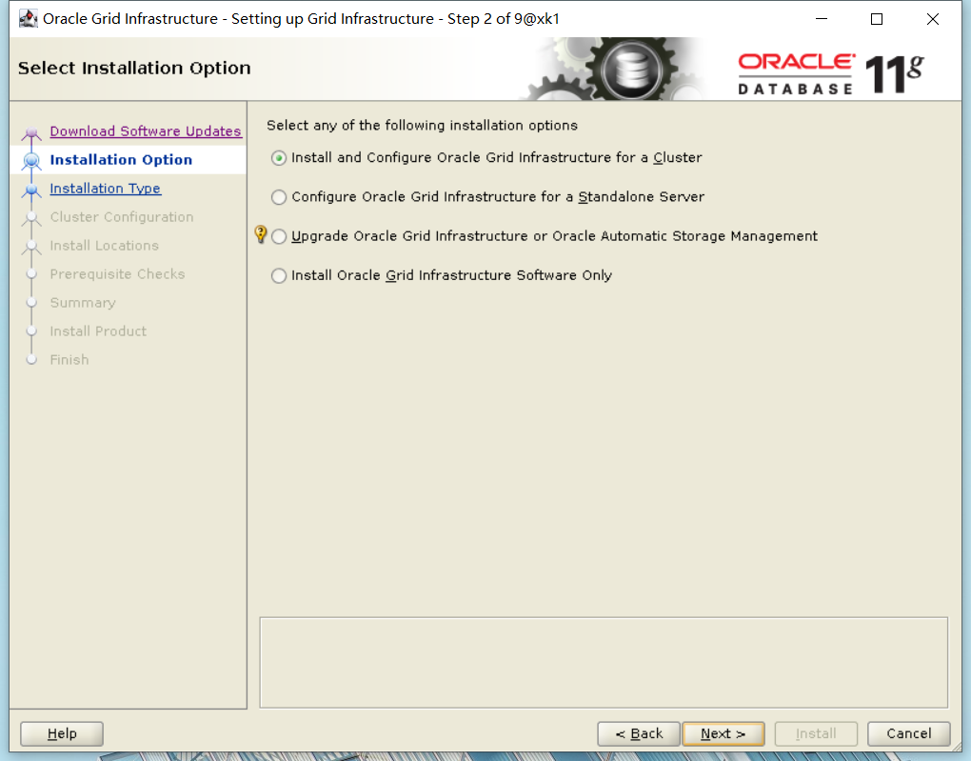Maximize the installer window

[x=876, y=19]
